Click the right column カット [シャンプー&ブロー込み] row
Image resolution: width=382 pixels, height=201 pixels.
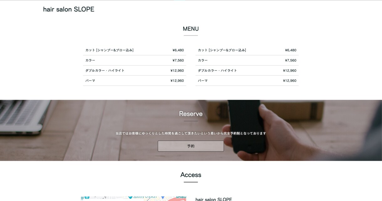point(247,50)
